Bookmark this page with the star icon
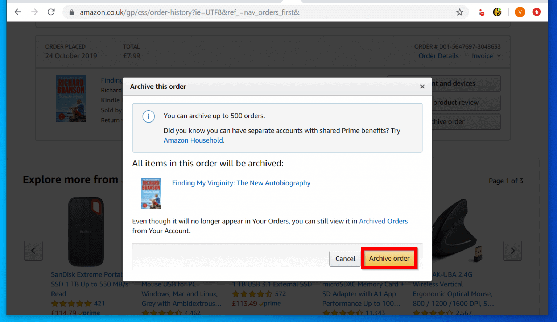The width and height of the screenshot is (557, 322). click(459, 12)
